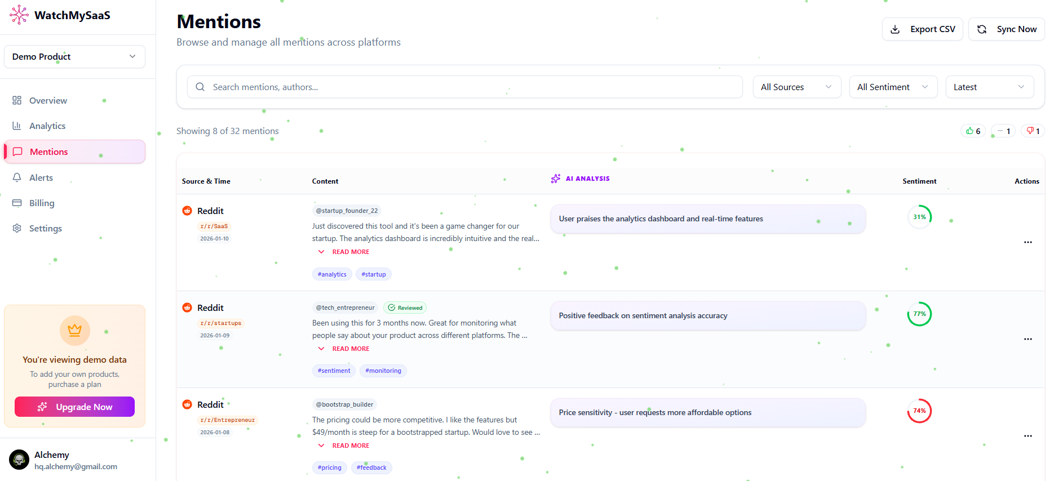This screenshot has height=481, width=1054.
Task: Click the r/r/SaaS subreddit badge
Action: [x=214, y=226]
